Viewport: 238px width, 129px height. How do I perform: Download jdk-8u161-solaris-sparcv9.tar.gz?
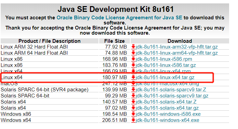(172, 96)
